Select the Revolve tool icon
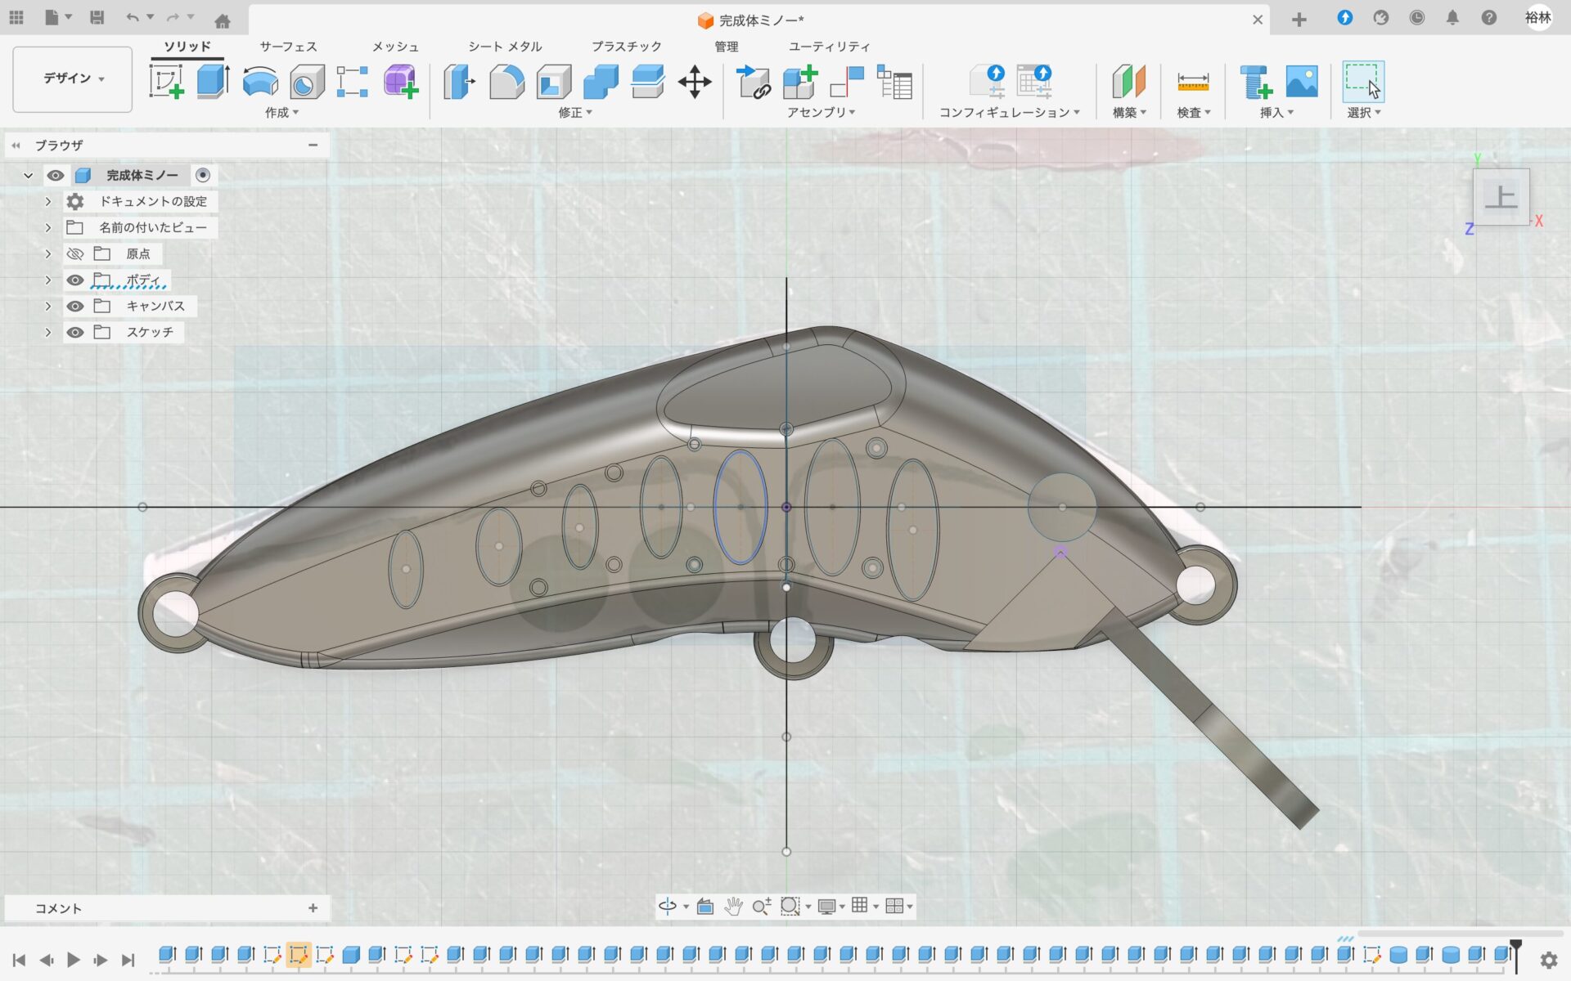This screenshot has height=981, width=1571. coord(260,82)
